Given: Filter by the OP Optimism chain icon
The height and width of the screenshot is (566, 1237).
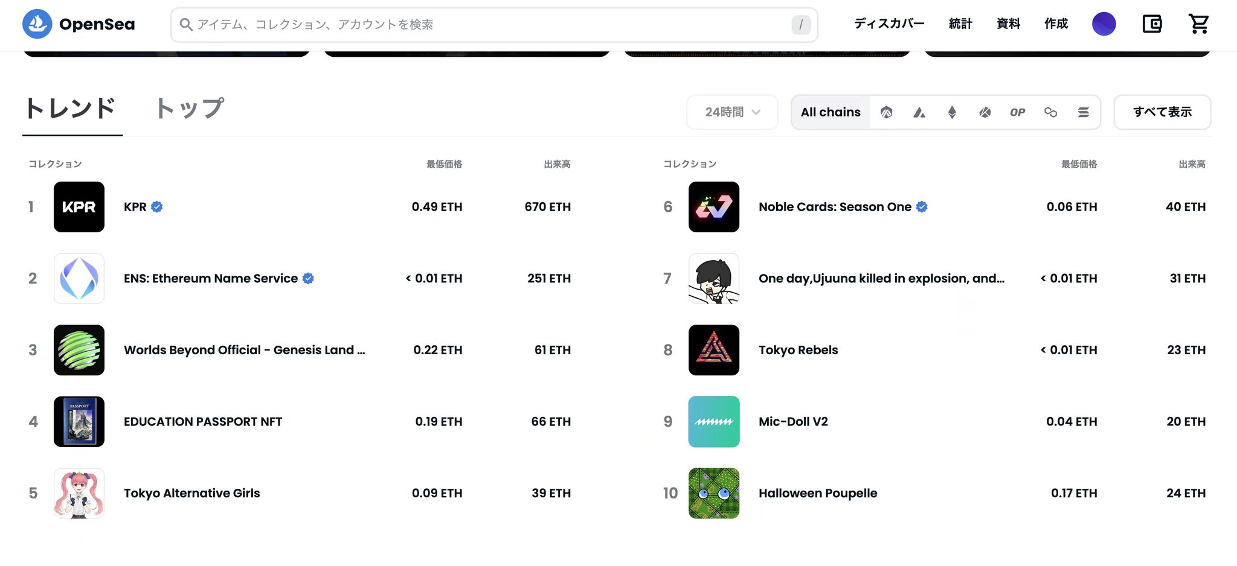Looking at the screenshot, I should coord(1018,112).
